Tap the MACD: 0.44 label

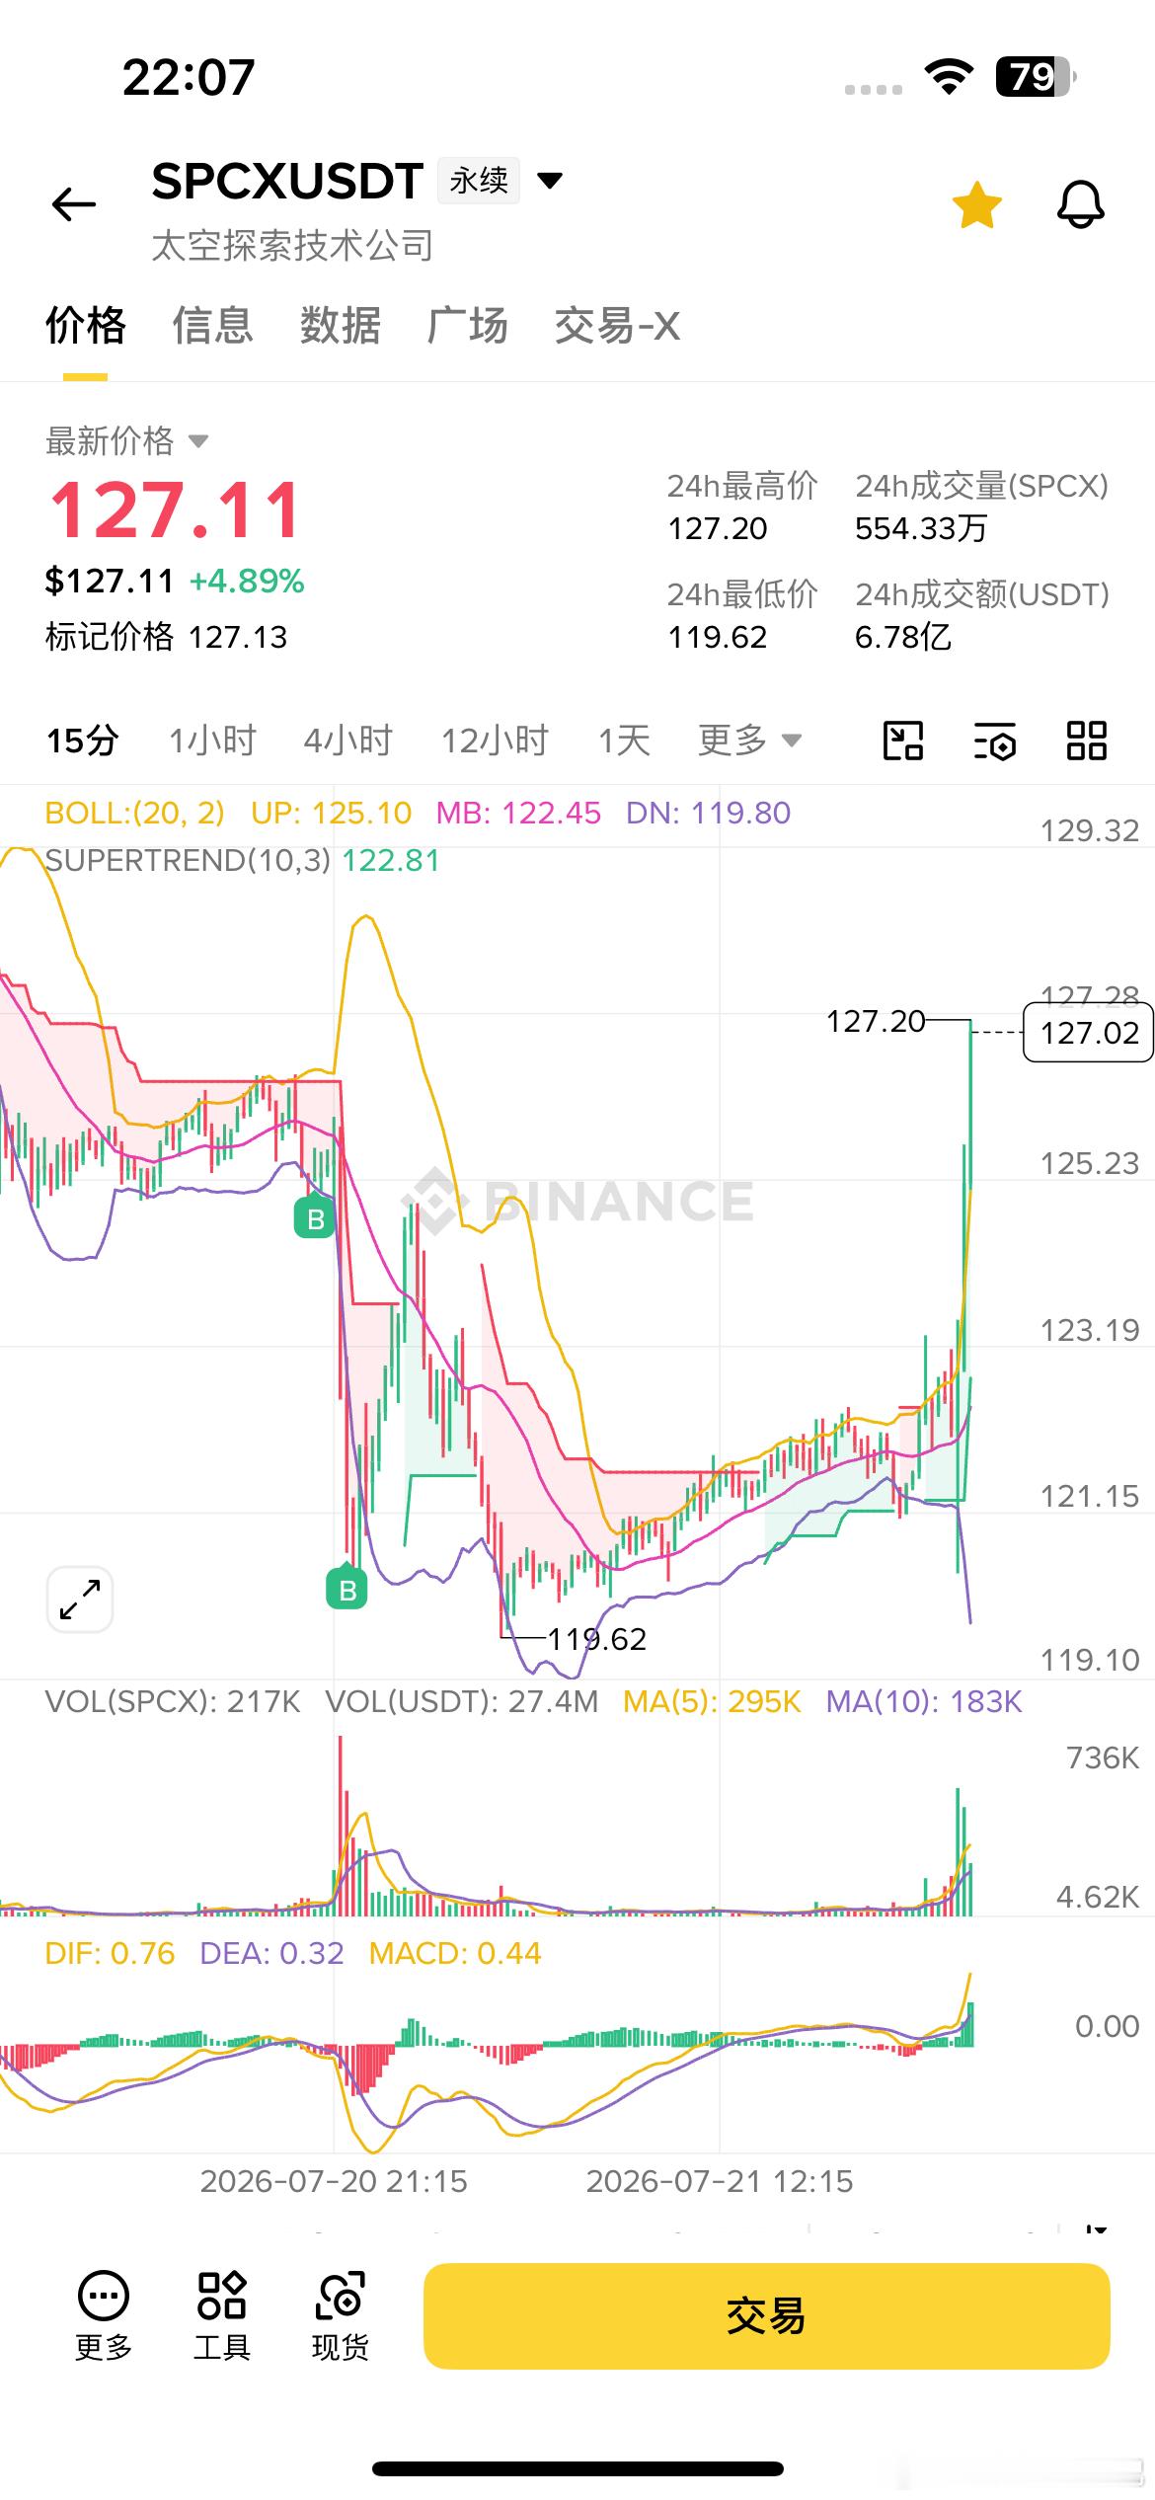[x=455, y=1953]
